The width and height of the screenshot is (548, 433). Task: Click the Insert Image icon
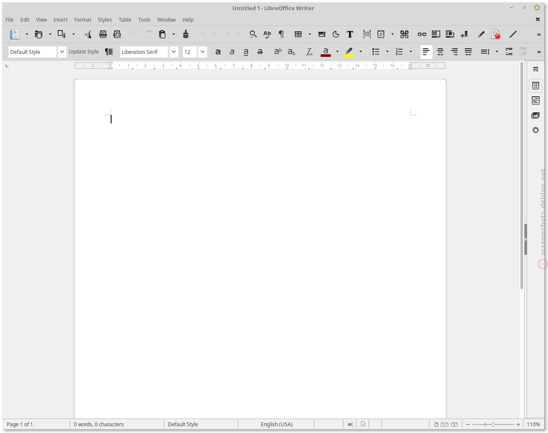[322, 34]
